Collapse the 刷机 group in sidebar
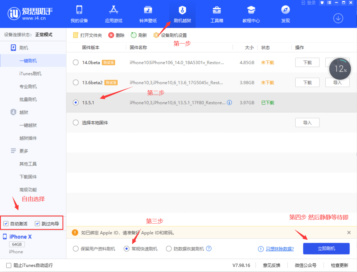The width and height of the screenshot is (357, 272). click(x=23, y=48)
